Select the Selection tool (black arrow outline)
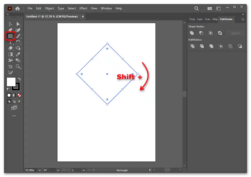Viewport: 251px width, 177px height. pyautogui.click(x=10, y=24)
